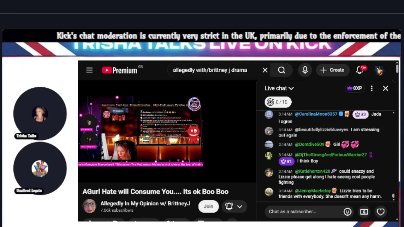The width and height of the screenshot is (404, 227).
Task: Click the 7.56k subscribers text
Action: [117, 210]
